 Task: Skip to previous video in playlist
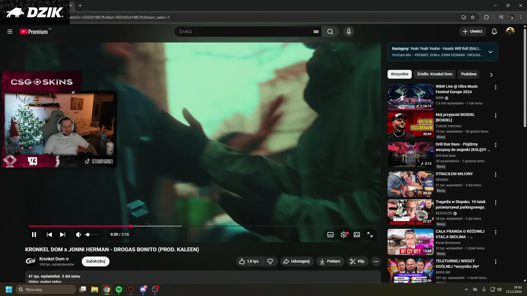point(49,235)
